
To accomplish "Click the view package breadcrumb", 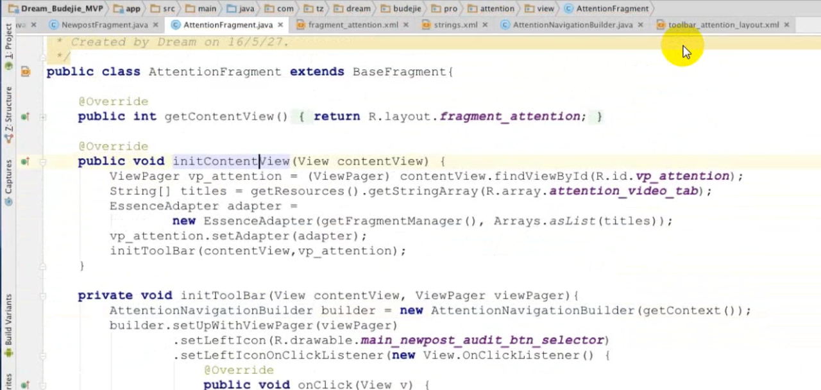I will [x=539, y=8].
